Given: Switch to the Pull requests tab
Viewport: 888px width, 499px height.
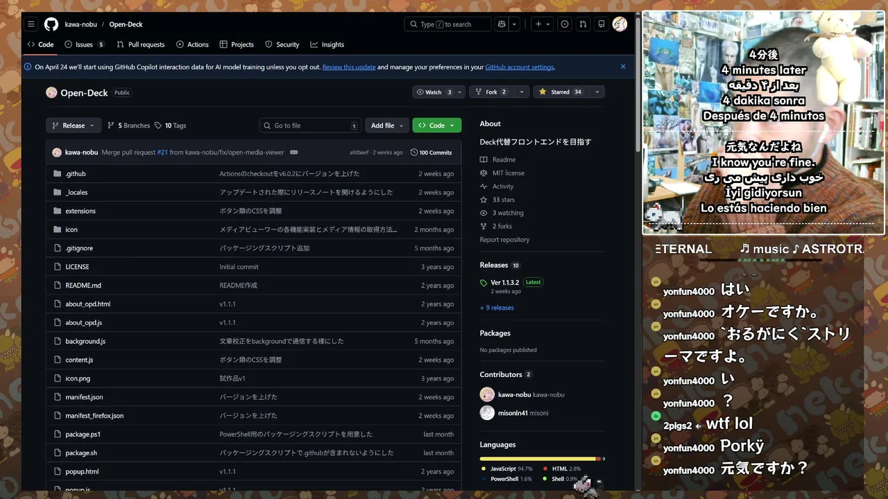Looking at the screenshot, I should 141,44.
